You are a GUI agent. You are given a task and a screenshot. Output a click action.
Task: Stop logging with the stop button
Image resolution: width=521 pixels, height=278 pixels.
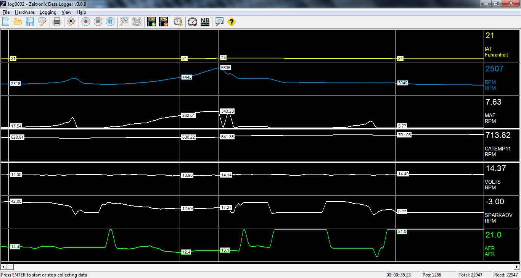click(x=98, y=22)
